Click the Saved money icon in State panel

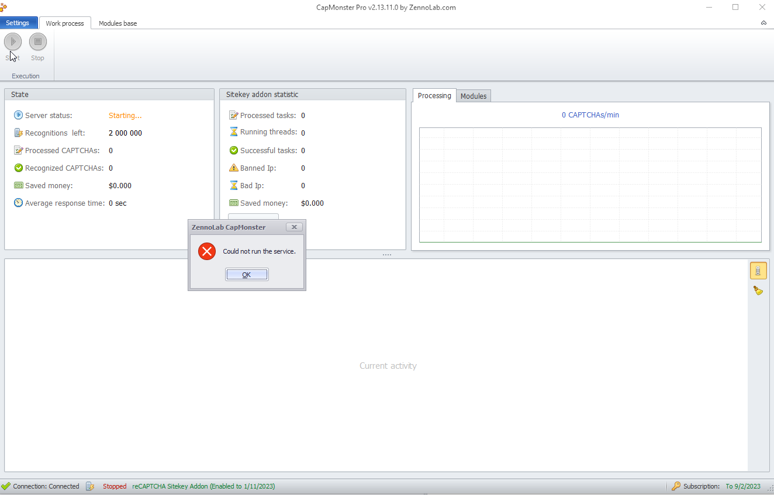(x=19, y=185)
